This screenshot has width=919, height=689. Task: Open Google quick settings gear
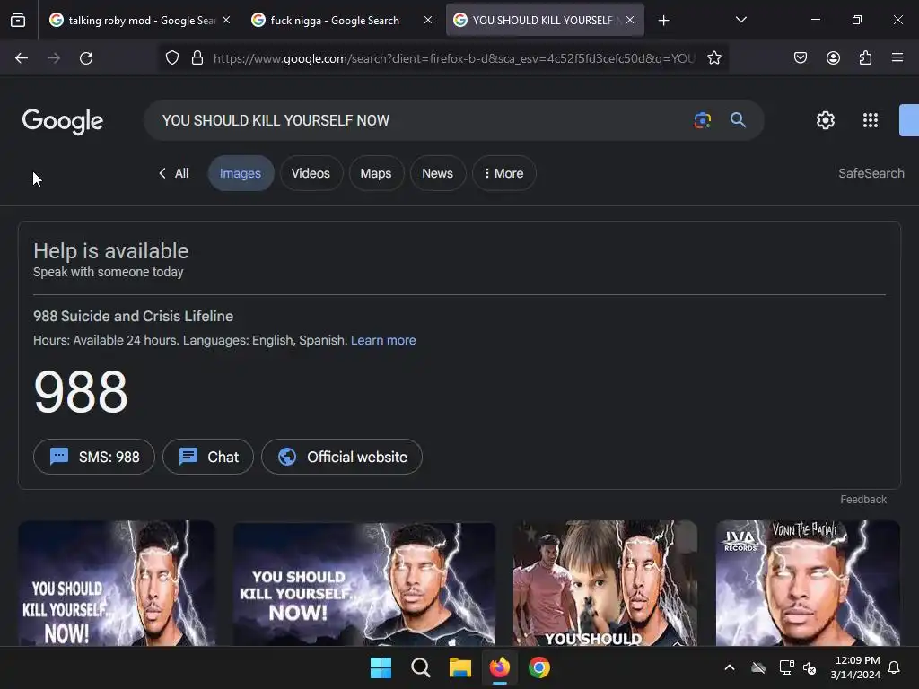pos(826,120)
